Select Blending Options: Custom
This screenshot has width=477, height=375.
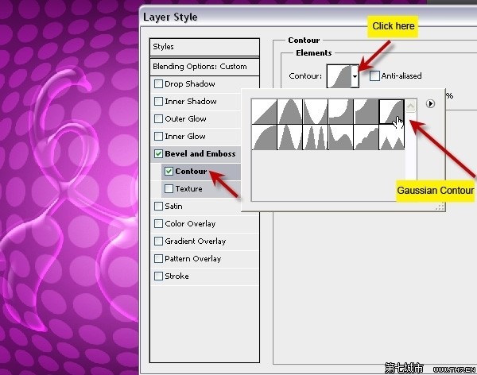pos(200,67)
